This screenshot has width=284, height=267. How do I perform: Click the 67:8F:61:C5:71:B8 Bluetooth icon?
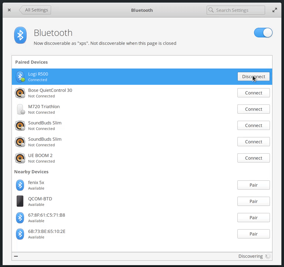click(x=20, y=218)
